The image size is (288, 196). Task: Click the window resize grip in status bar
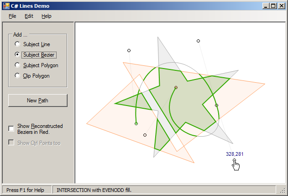coord(283,191)
